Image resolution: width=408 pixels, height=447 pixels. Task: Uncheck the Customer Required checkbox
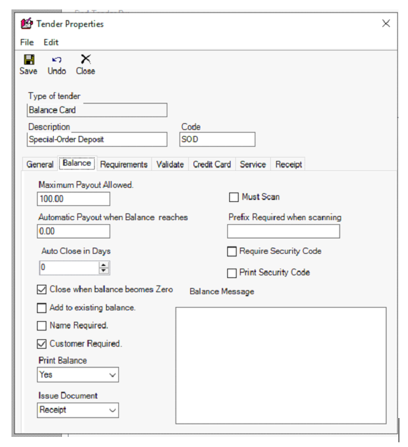[42, 344]
